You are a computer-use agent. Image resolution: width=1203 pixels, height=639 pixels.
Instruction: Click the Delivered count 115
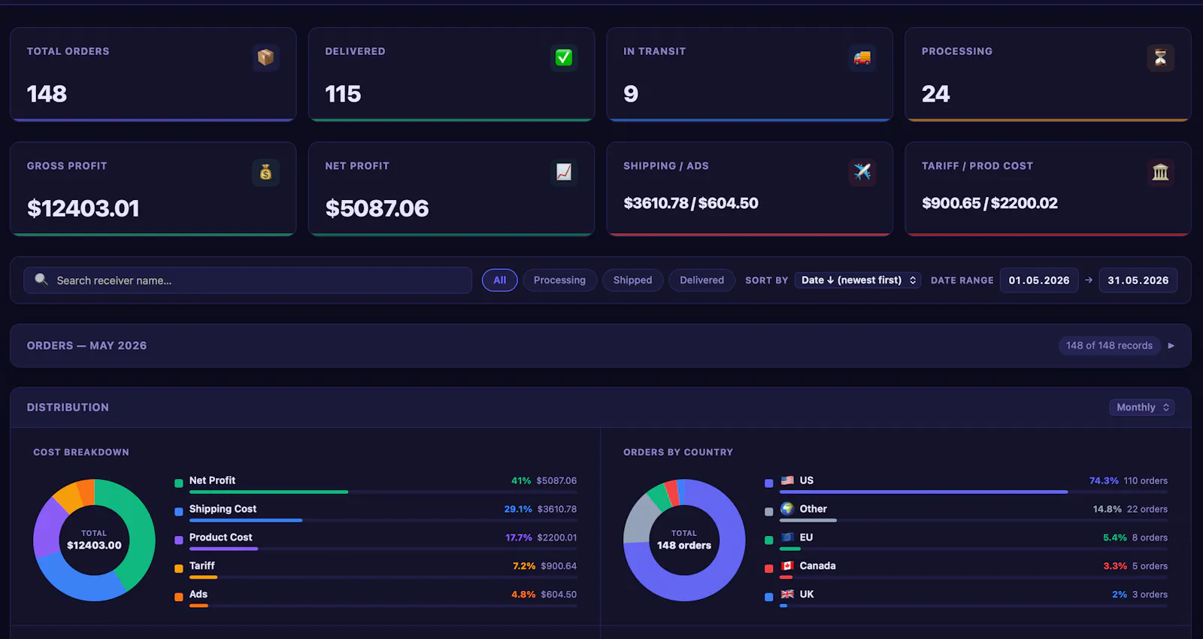pyautogui.click(x=343, y=94)
